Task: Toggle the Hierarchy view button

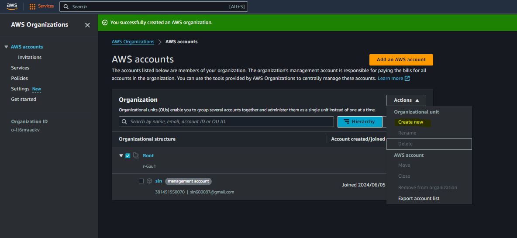Action: [x=359, y=122]
